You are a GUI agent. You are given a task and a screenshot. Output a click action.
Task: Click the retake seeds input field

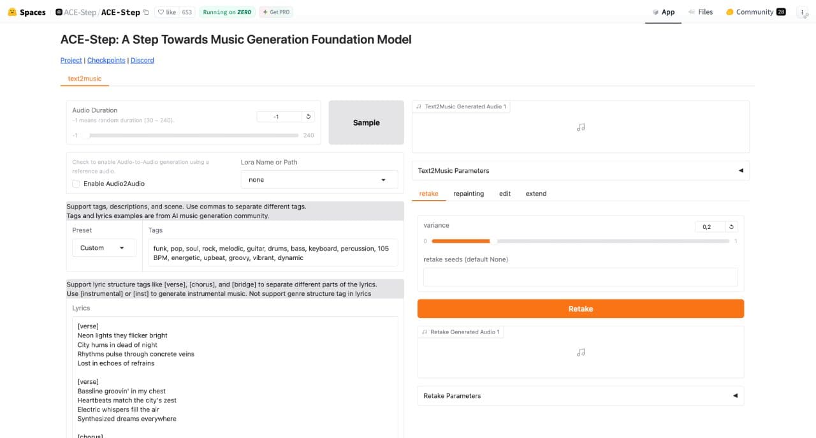581,277
